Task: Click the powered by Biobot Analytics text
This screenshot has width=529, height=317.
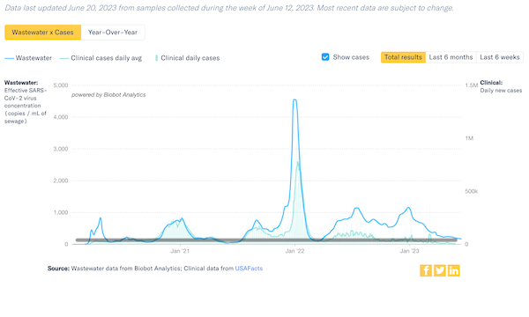Action: pos(108,95)
